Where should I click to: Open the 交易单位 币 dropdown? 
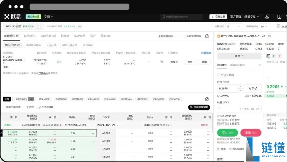[234, 26]
